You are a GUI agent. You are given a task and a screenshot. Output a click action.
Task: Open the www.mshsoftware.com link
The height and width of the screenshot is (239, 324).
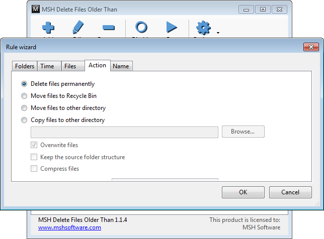[69, 227]
